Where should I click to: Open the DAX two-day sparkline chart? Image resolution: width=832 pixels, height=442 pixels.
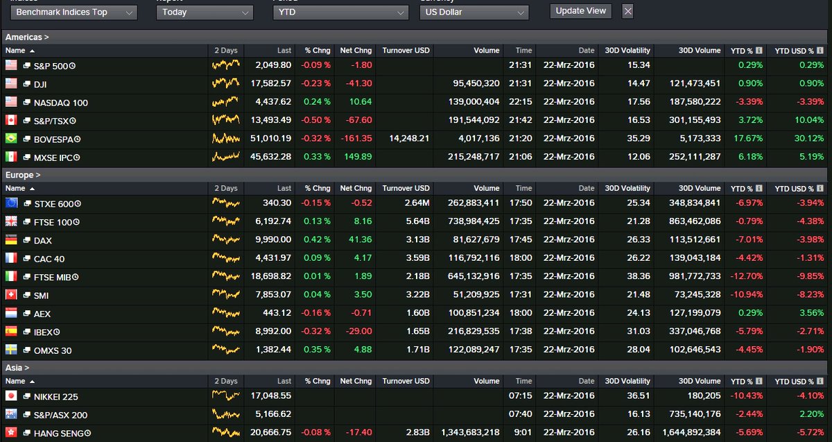coord(225,239)
